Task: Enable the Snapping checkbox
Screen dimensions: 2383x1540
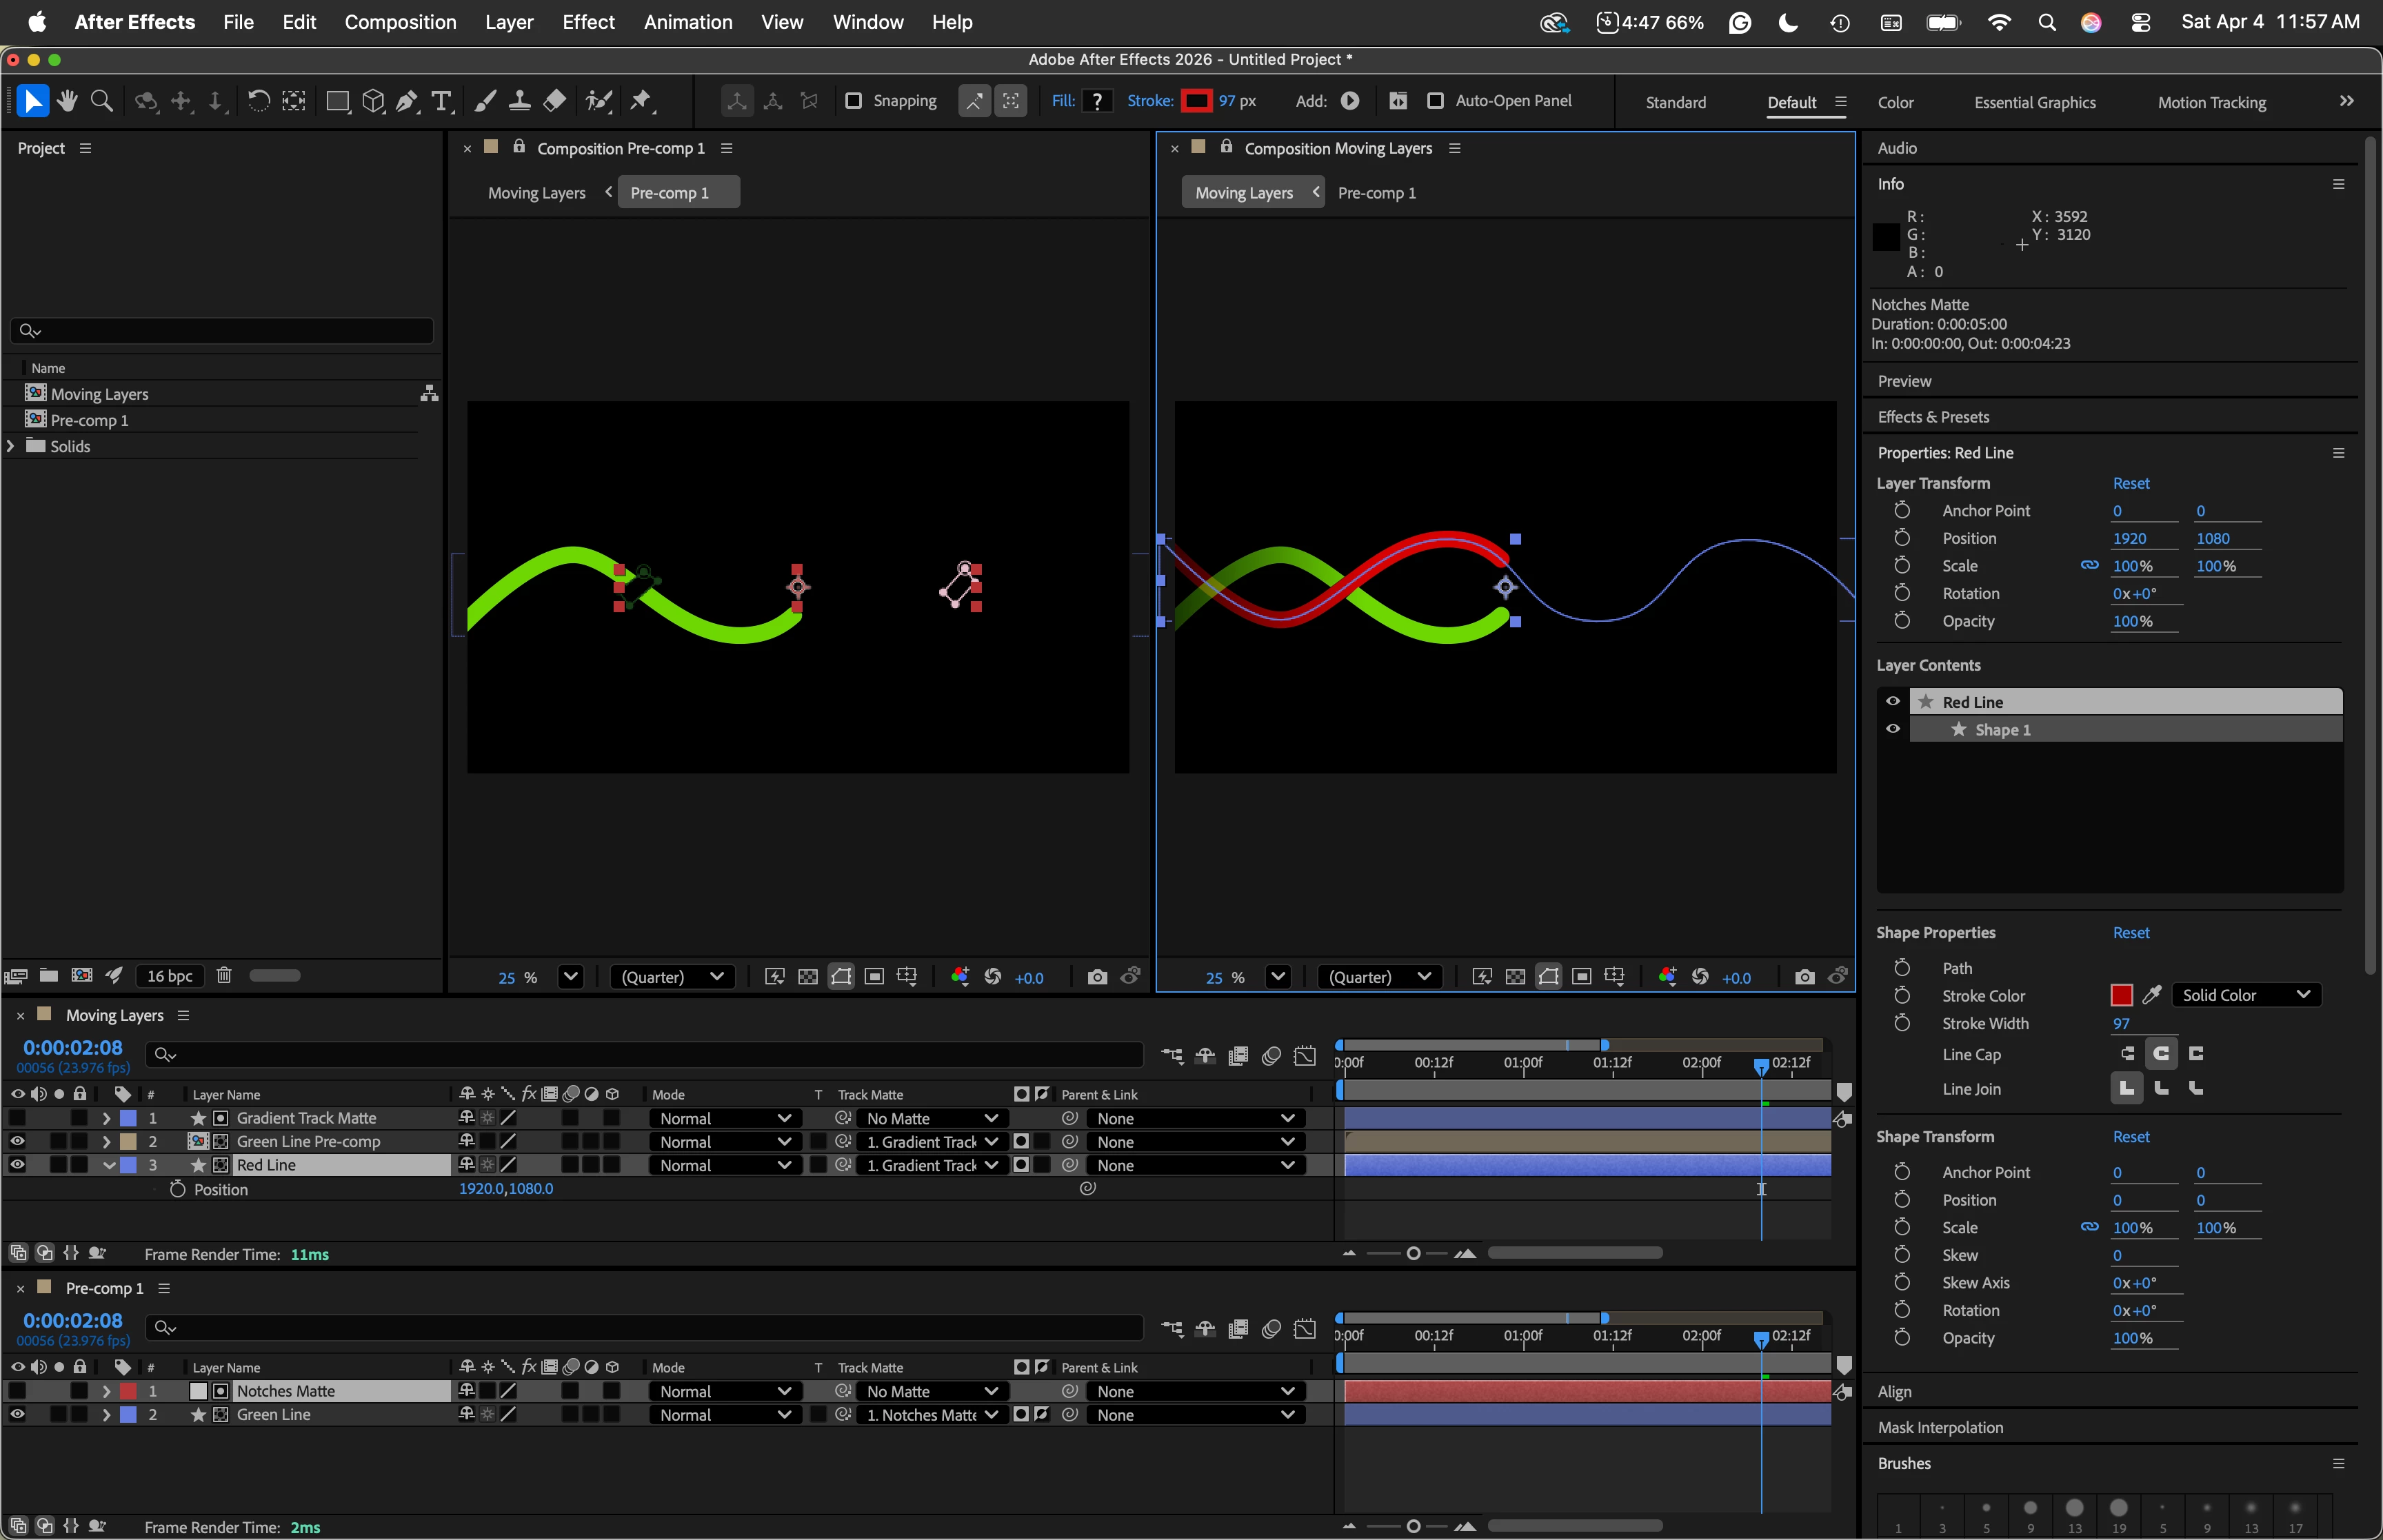Action: click(853, 101)
